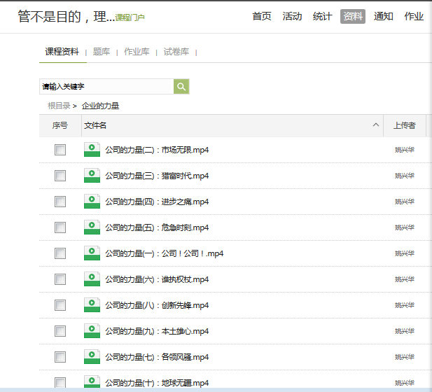This screenshot has width=432, height=392.
Task: Click the 上传者 column header
Action: pyautogui.click(x=404, y=125)
